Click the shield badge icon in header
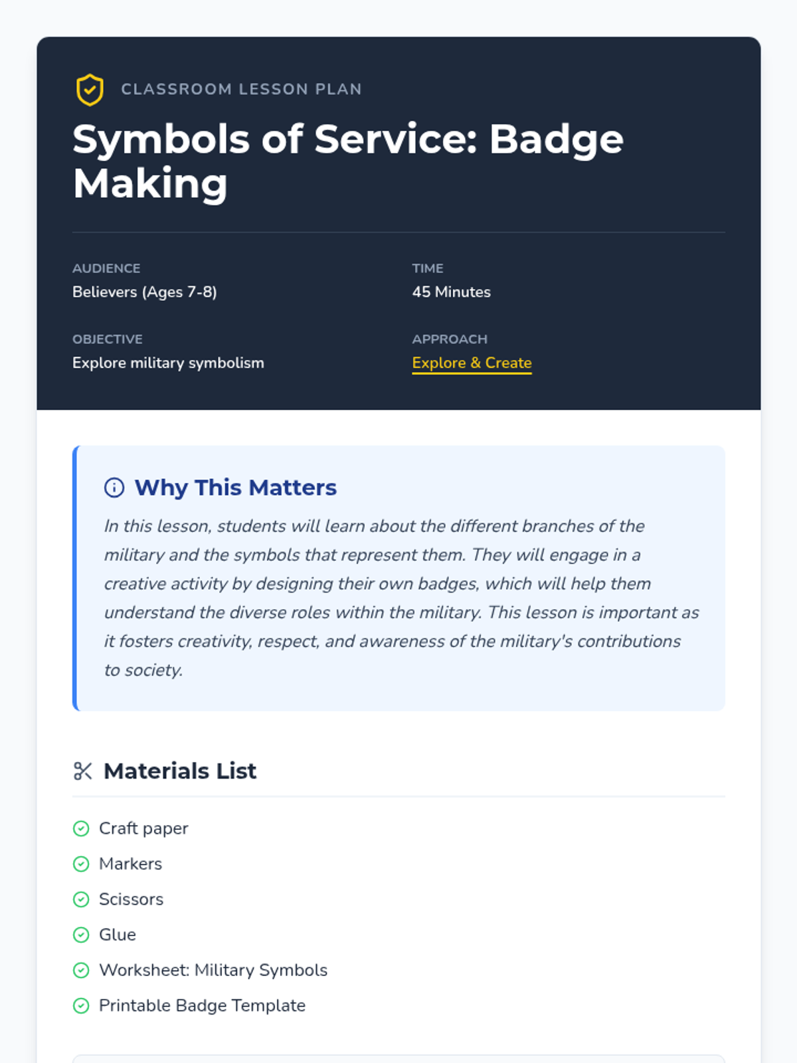797x1063 pixels. click(x=90, y=90)
